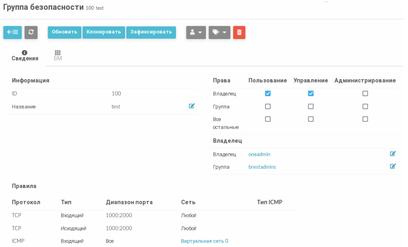
Task: Click the Зафиксировать button
Action: click(151, 32)
